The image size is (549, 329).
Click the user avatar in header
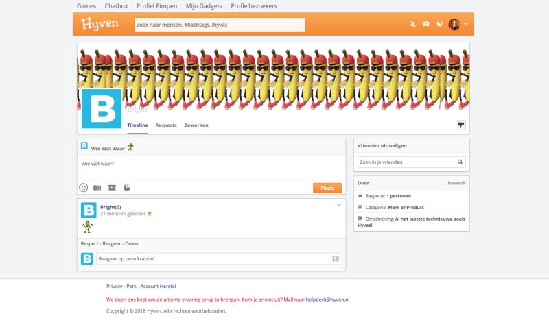454,24
